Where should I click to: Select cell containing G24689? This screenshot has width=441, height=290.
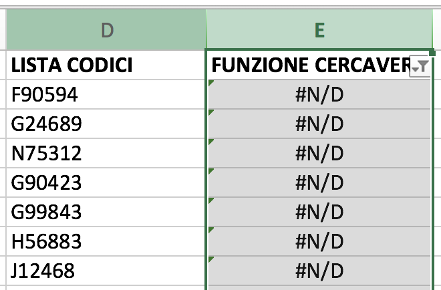point(106,124)
